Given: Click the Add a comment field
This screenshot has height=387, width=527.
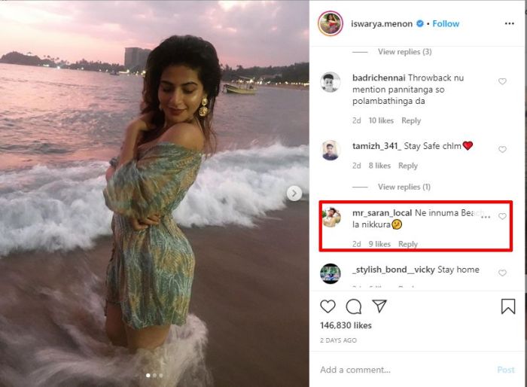Looking at the screenshot, I should [399, 370].
